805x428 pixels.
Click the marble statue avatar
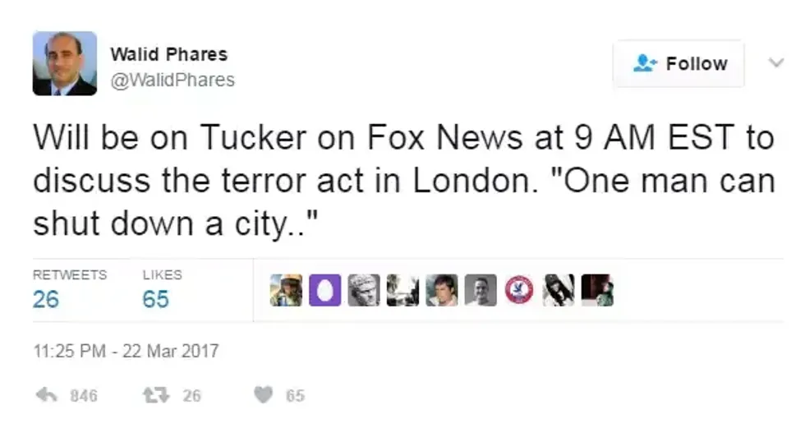(363, 290)
